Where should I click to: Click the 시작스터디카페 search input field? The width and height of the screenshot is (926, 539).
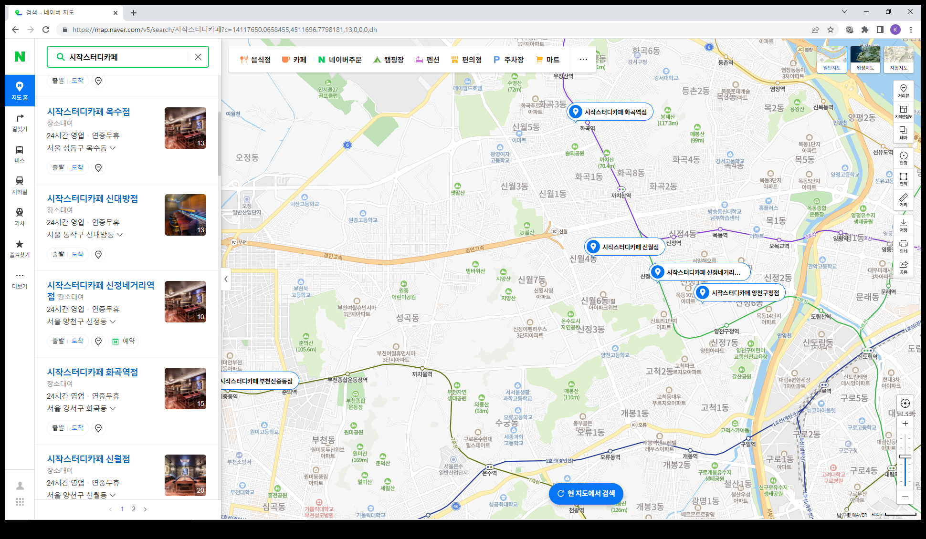tap(126, 57)
